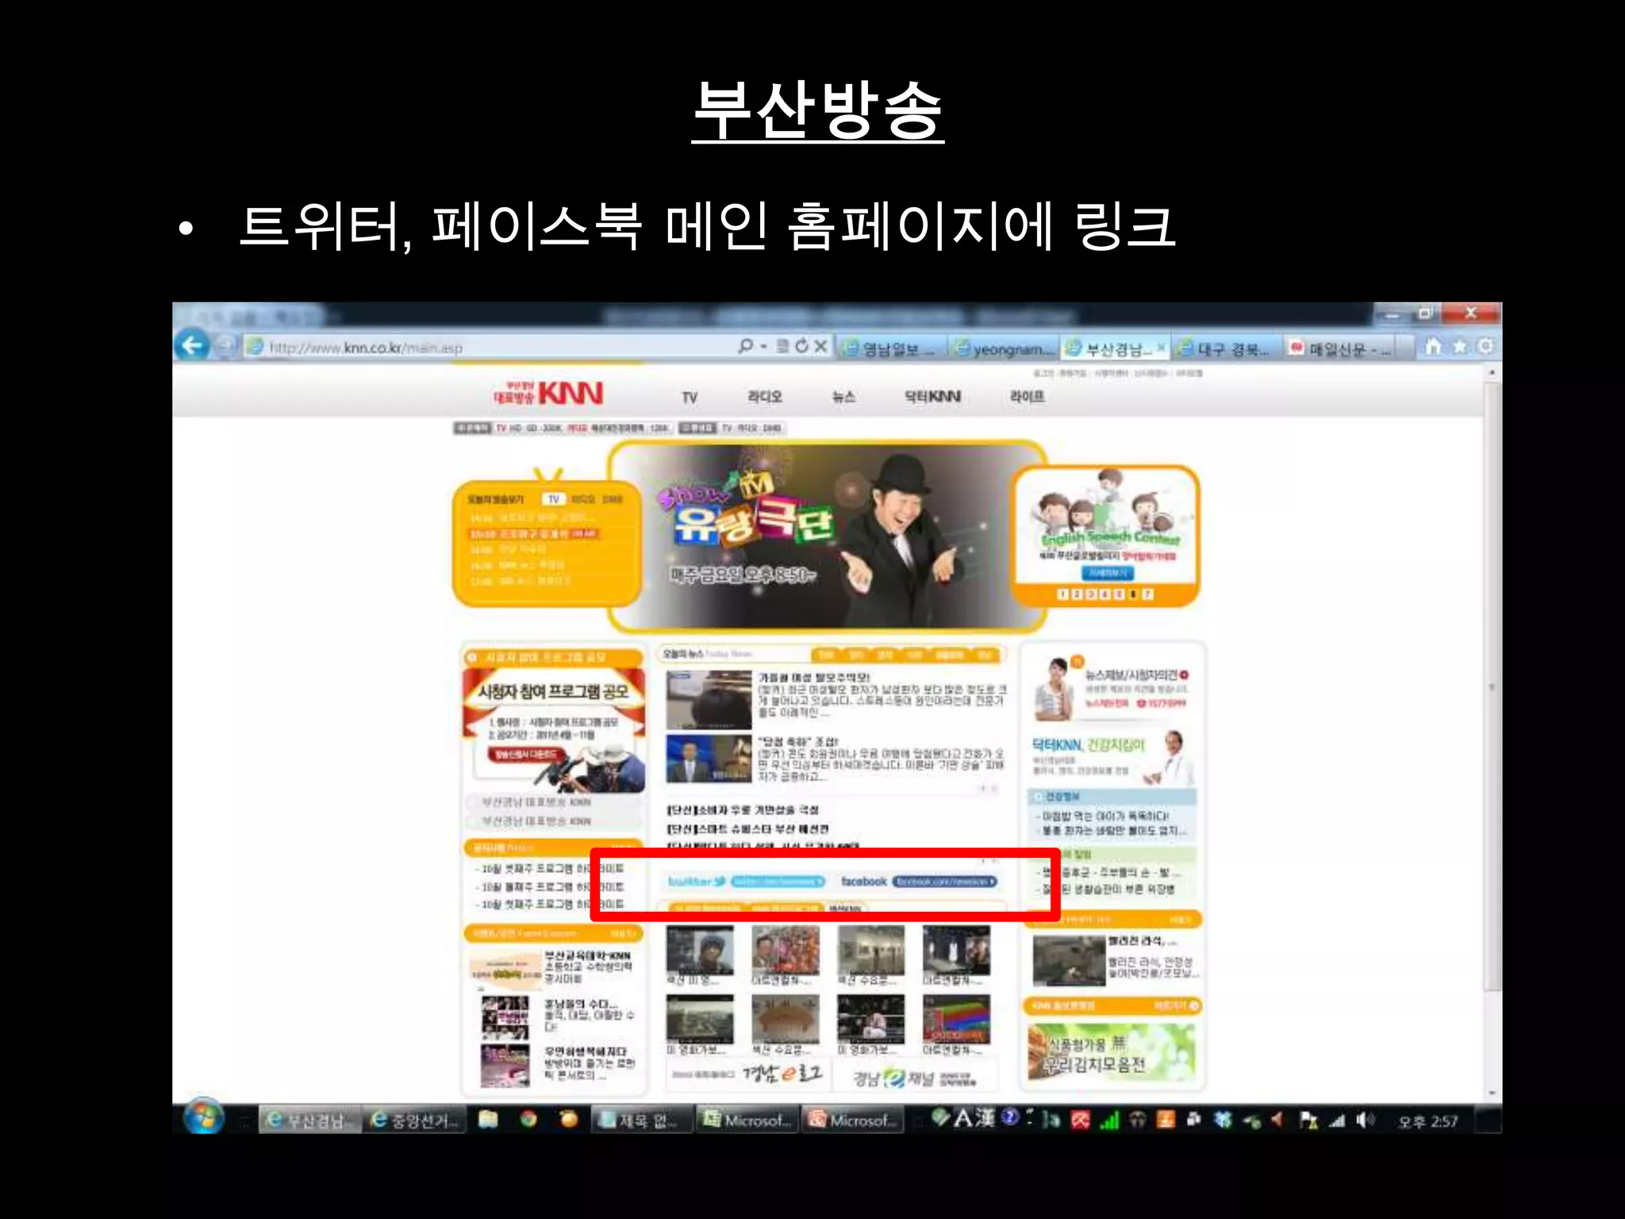Click the twitter address pill button
This screenshot has width=1625, height=1219.
click(778, 882)
